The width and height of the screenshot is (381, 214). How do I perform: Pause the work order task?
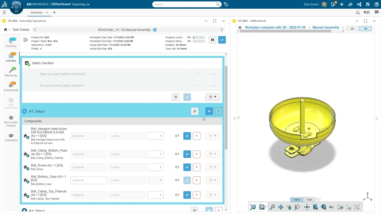click(212, 40)
